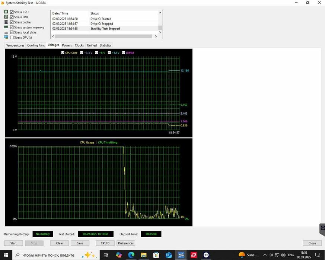Click the log list scroll-down arrow
This screenshot has height=260, width=325.
pos(160,32)
